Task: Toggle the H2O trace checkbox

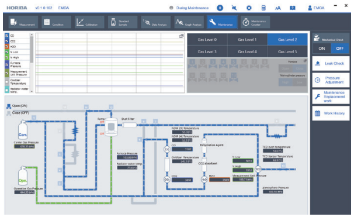Action: (7, 46)
